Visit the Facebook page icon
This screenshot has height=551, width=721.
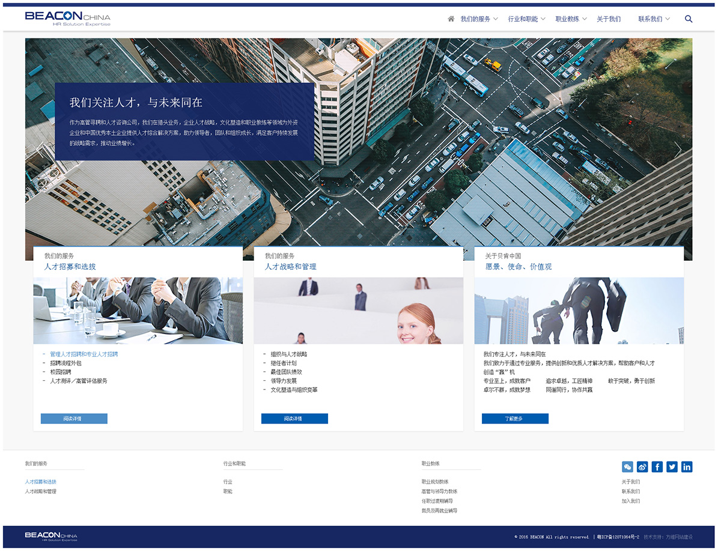pos(657,467)
